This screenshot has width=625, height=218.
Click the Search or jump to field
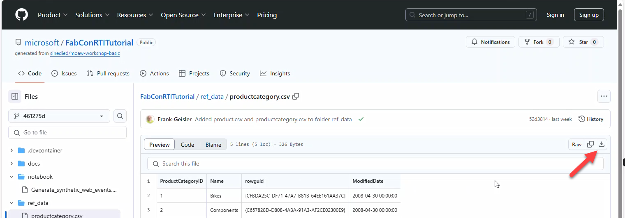coord(471,15)
